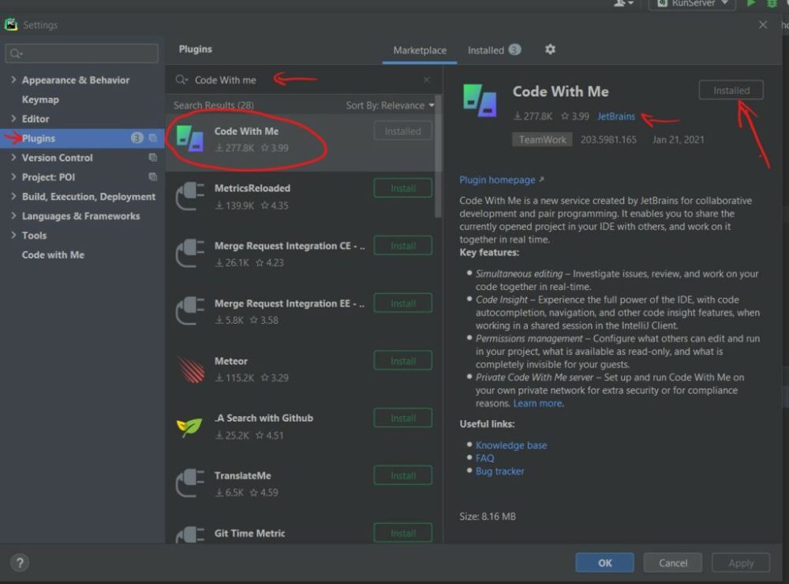Click the MetricsReloaded plugin icon
The image size is (789, 584).
pos(190,196)
